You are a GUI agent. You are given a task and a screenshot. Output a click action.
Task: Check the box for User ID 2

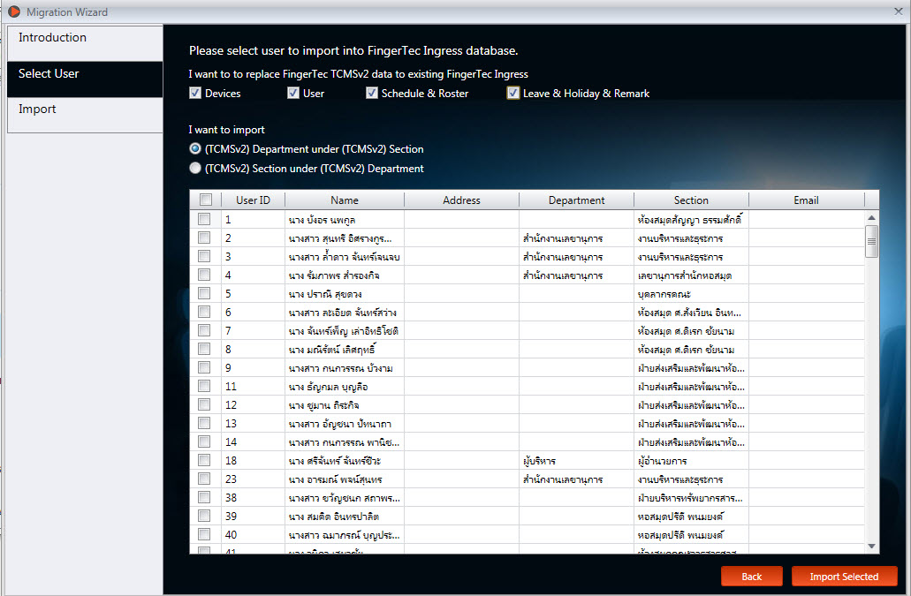pyautogui.click(x=204, y=238)
